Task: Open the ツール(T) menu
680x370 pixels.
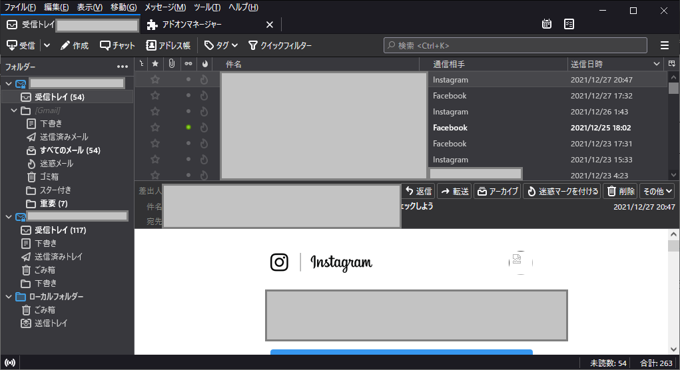Action: [x=207, y=7]
